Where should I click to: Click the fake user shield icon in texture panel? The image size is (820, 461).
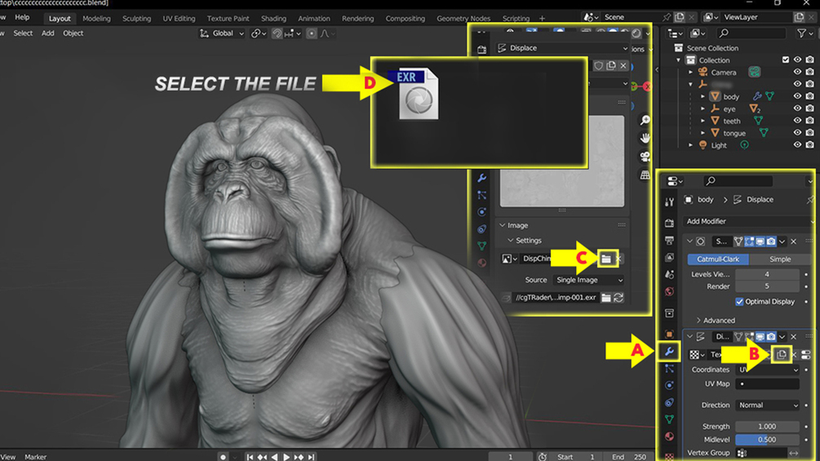(598, 66)
